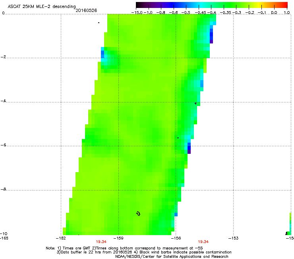Click the note line 'Times are GMT'
294x259 pixels.
pyautogui.click(x=124, y=248)
